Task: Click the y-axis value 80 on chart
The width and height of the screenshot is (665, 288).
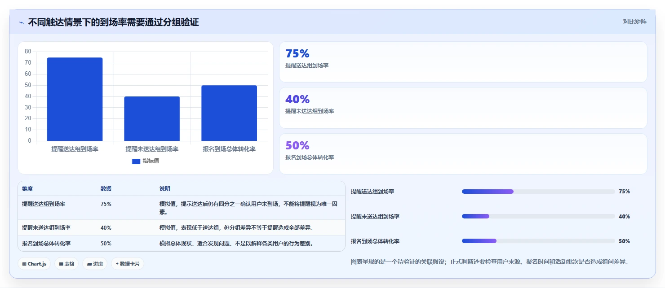Action: (x=28, y=52)
